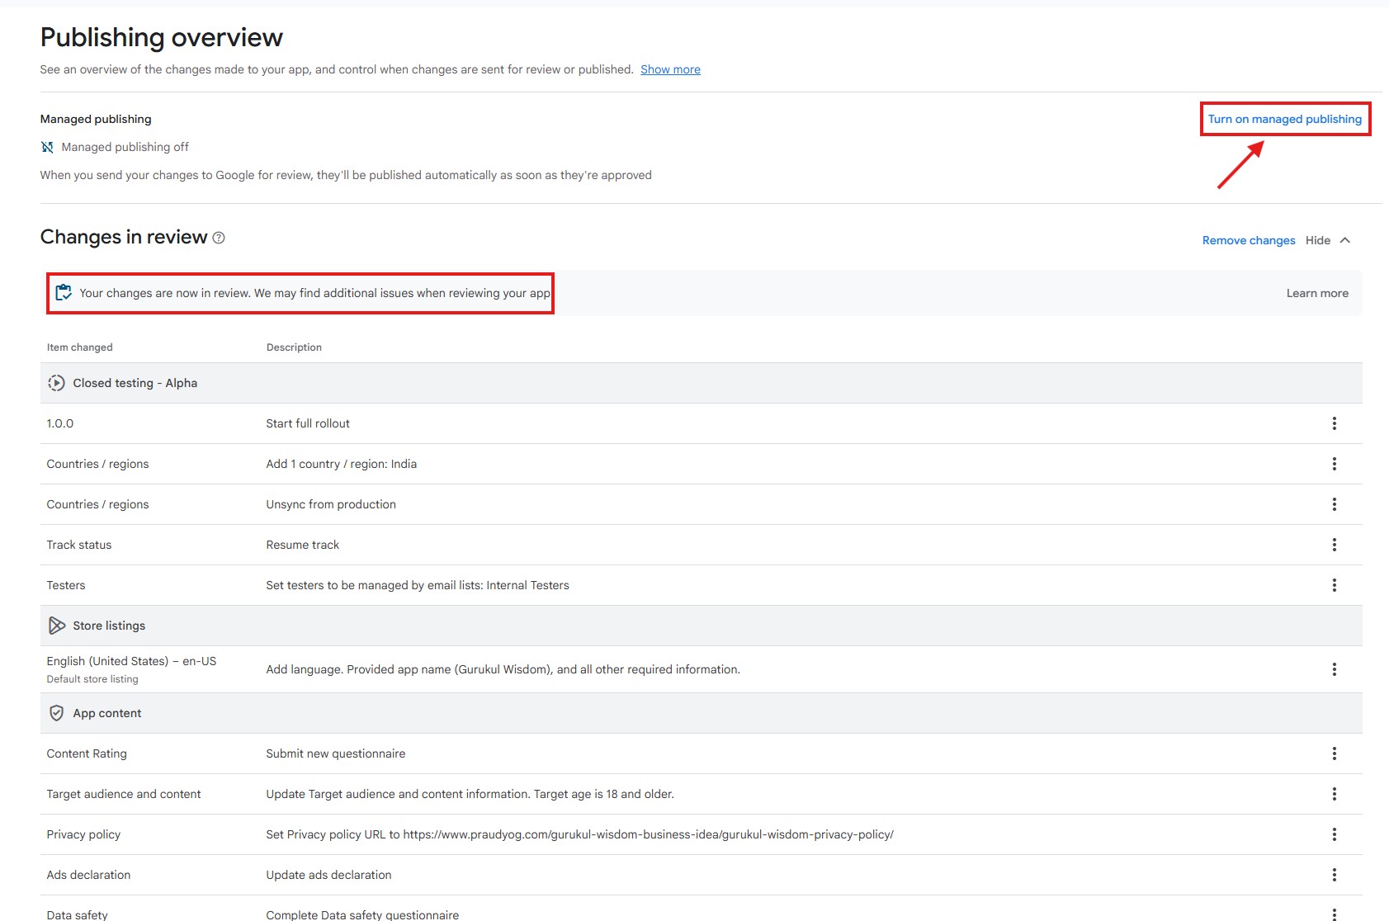Click the help icon beside Changes in review

click(x=219, y=238)
